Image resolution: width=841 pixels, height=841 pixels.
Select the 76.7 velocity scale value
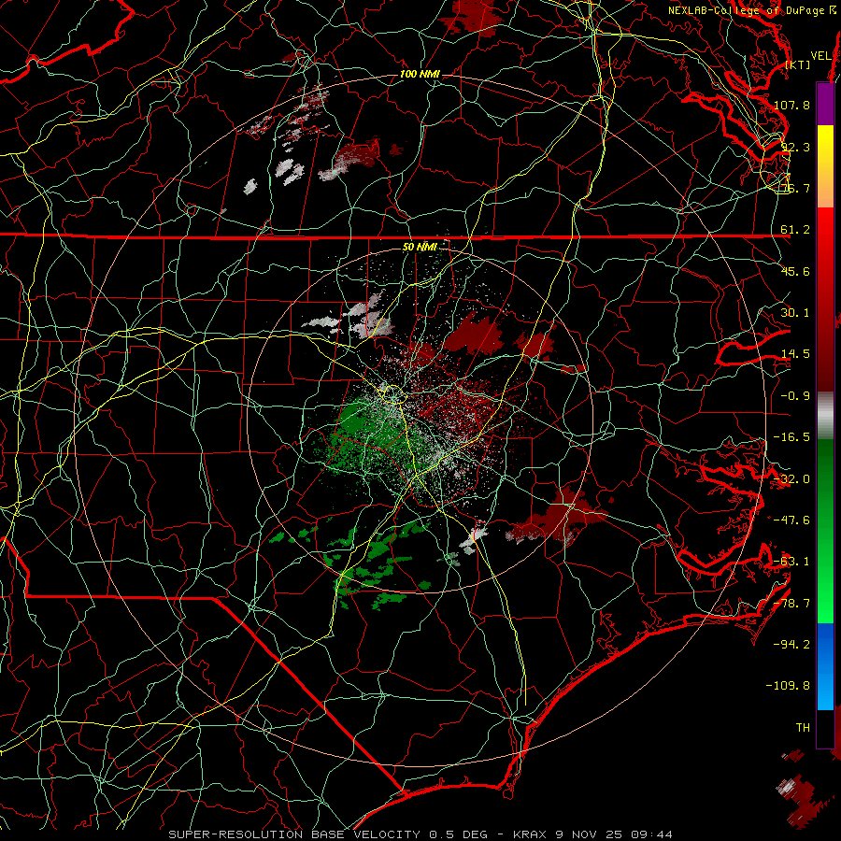pos(795,188)
